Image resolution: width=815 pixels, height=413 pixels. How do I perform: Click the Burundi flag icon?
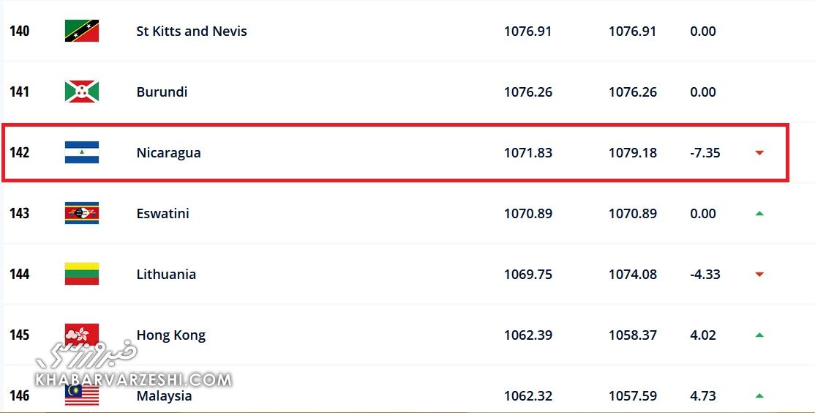(x=81, y=92)
